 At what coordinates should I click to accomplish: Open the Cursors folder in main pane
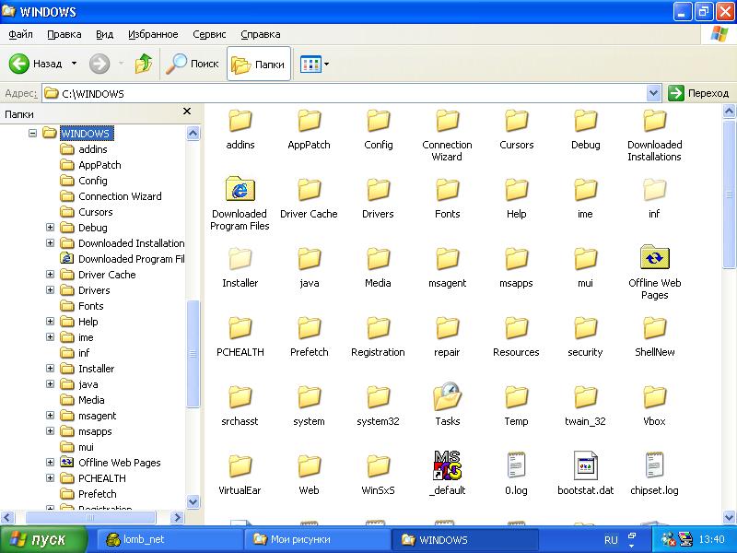516,121
